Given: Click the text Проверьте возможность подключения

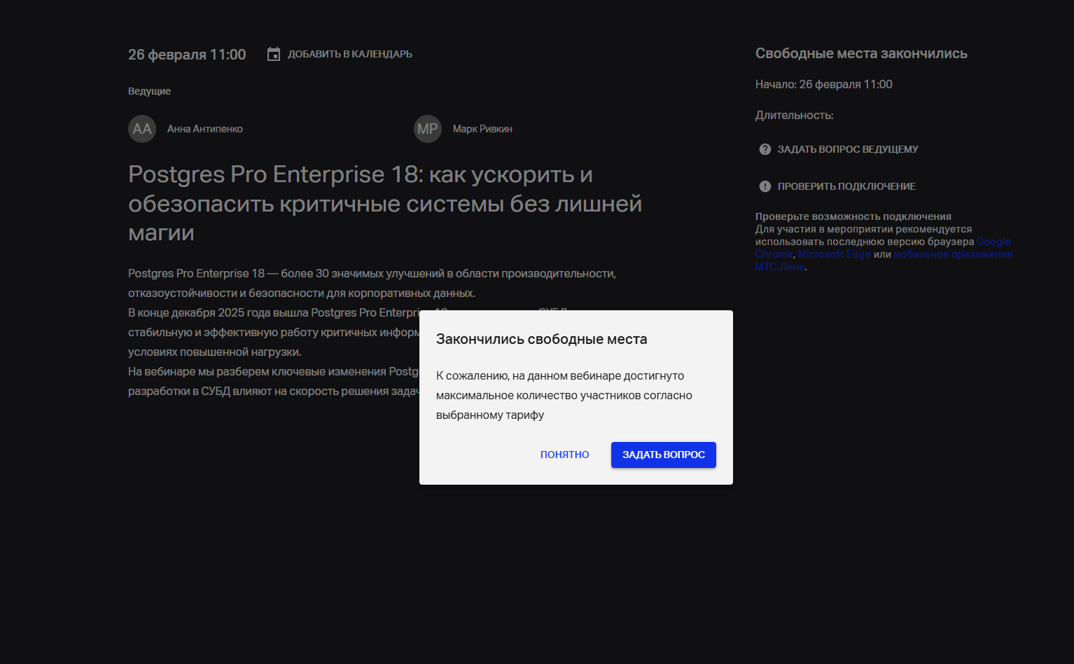Looking at the screenshot, I should (853, 216).
